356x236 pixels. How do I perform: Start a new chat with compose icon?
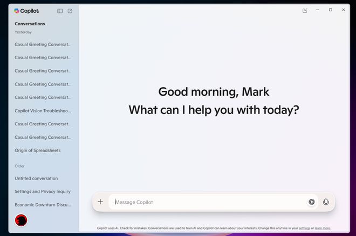(x=70, y=11)
